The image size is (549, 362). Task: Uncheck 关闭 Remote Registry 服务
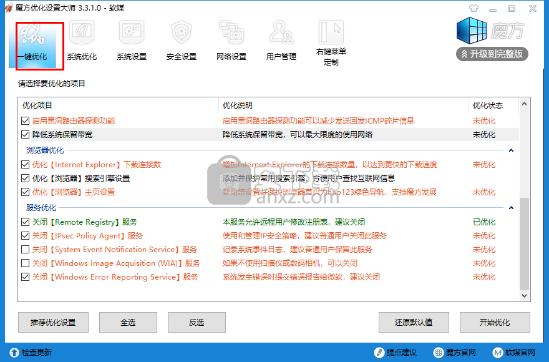point(25,222)
